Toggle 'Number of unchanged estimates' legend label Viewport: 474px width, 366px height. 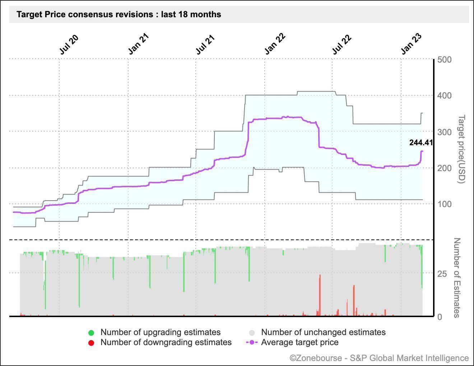[323, 332]
